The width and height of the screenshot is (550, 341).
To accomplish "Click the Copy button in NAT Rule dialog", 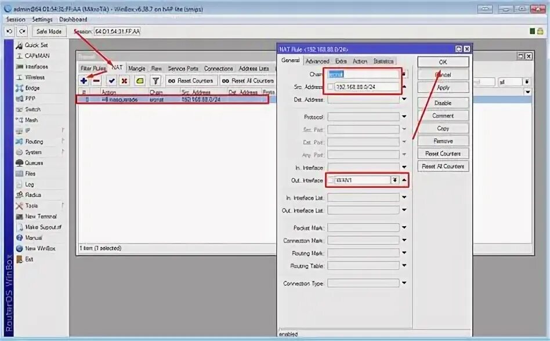I will (443, 128).
